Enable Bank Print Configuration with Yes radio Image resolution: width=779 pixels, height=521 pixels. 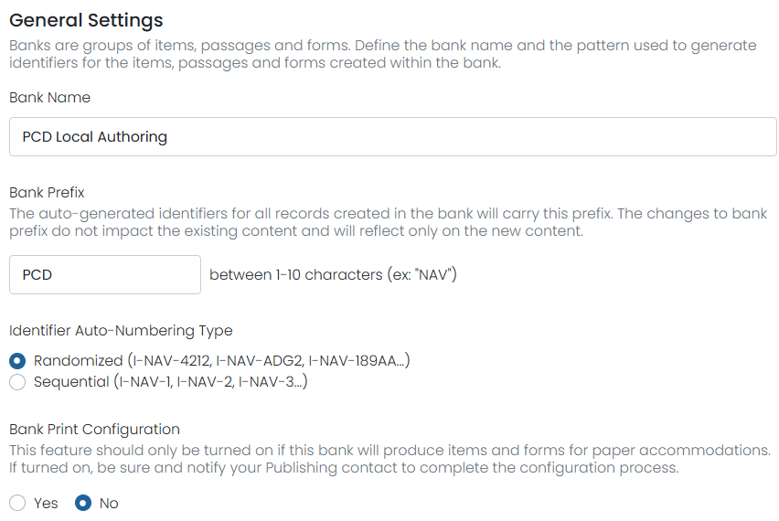tap(17, 503)
